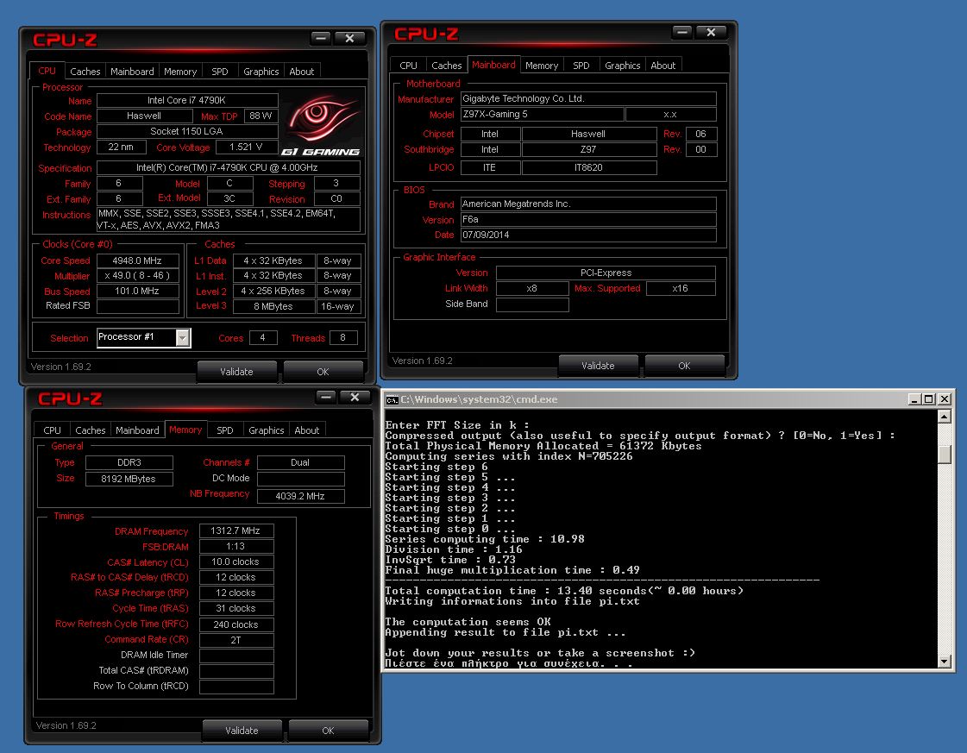Viewport: 967px width, 753px height.
Task: Go to Graphics tab in CPU-Z CPU window
Action: tap(261, 72)
